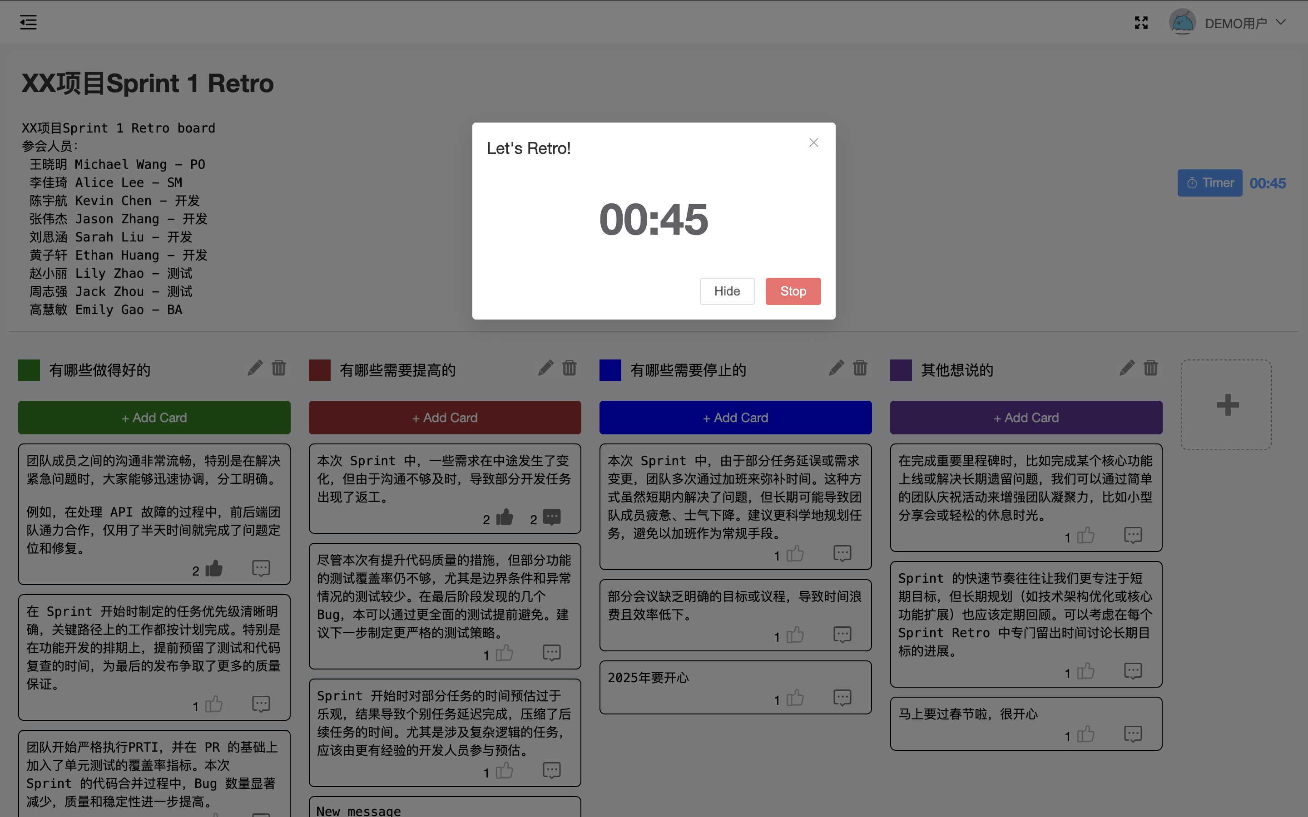Screen dimensions: 1308x817
Task: Click the blue Timer button
Action: 1209,183
